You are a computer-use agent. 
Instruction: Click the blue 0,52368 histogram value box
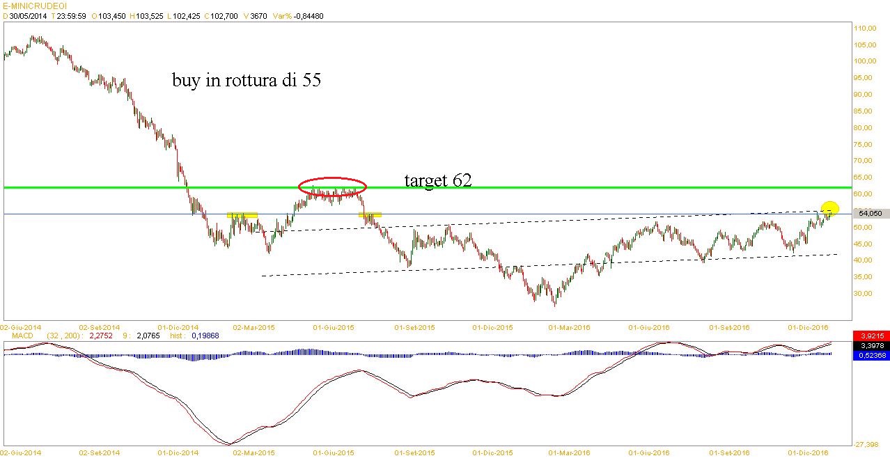pyautogui.click(x=871, y=355)
